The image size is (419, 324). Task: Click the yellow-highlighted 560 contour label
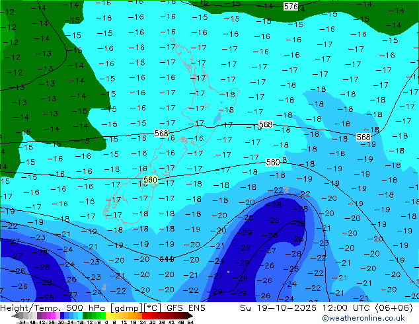coord(150,180)
